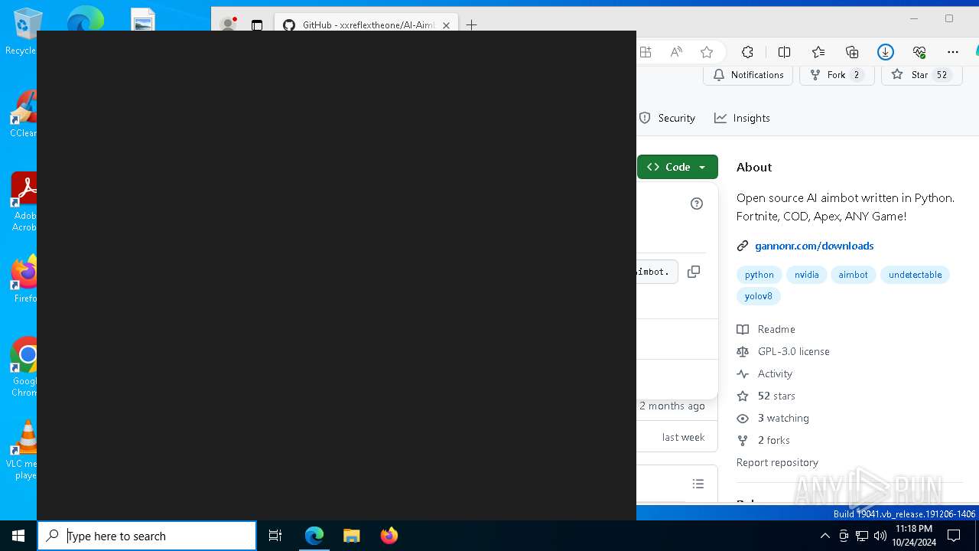Click the clone URL text field
The height and width of the screenshot is (551, 979).
pyautogui.click(x=657, y=272)
